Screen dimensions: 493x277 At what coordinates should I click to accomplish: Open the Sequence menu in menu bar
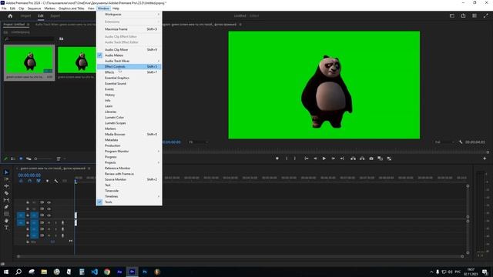point(34,8)
